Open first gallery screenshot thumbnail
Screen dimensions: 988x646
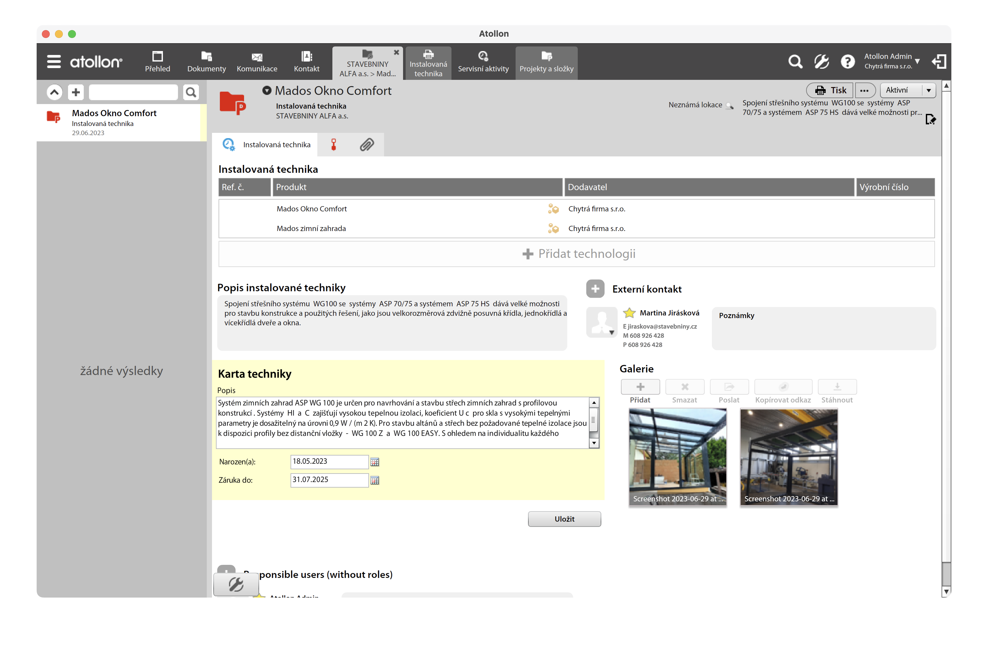point(678,457)
